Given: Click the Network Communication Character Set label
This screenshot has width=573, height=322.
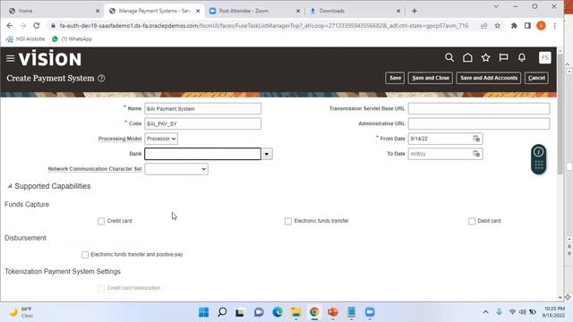Looking at the screenshot, I should tap(95, 169).
